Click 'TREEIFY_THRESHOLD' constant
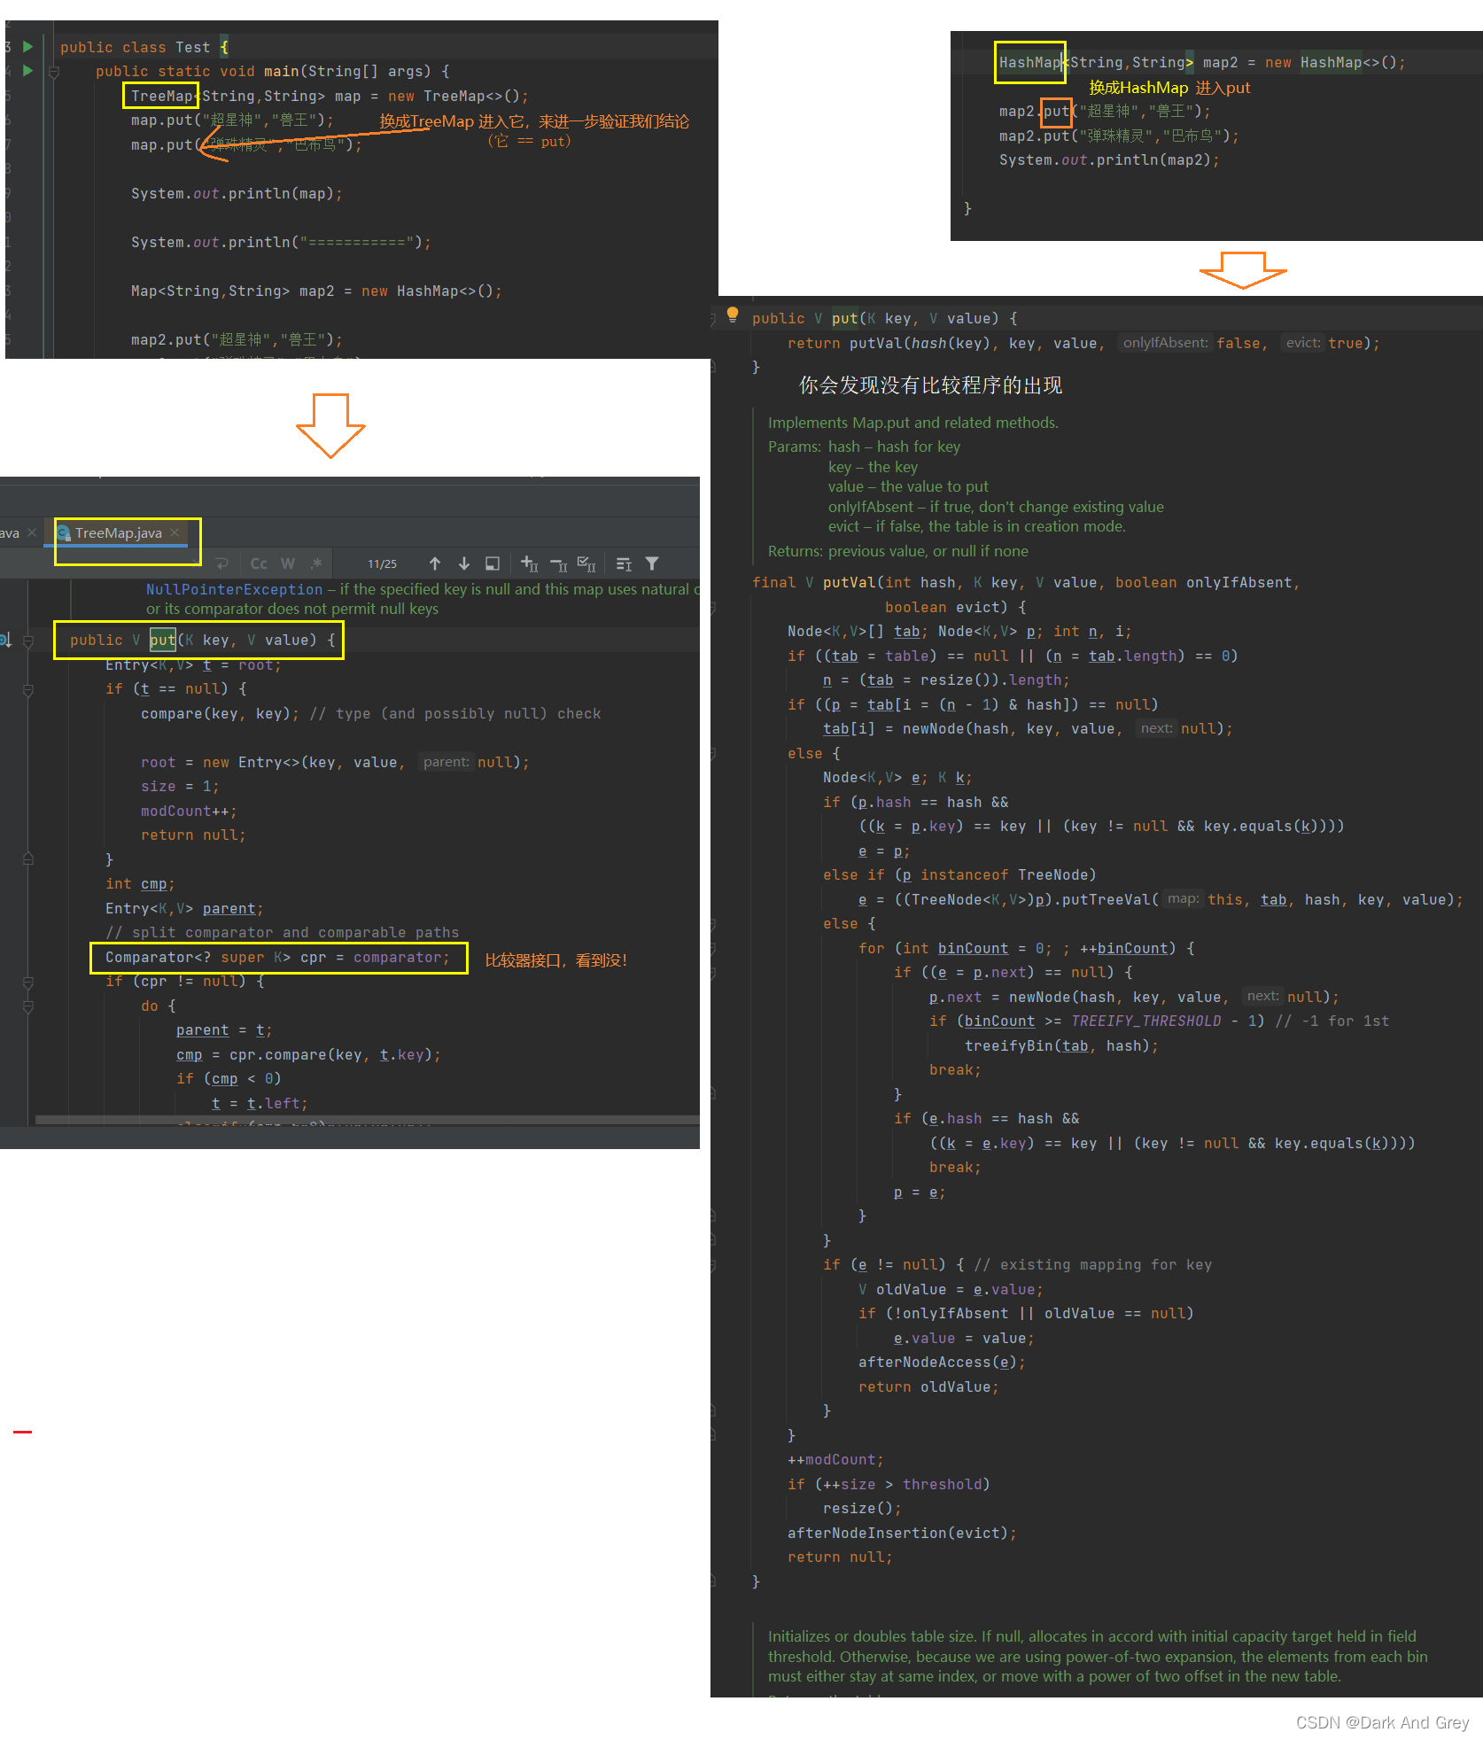 1146,1021
